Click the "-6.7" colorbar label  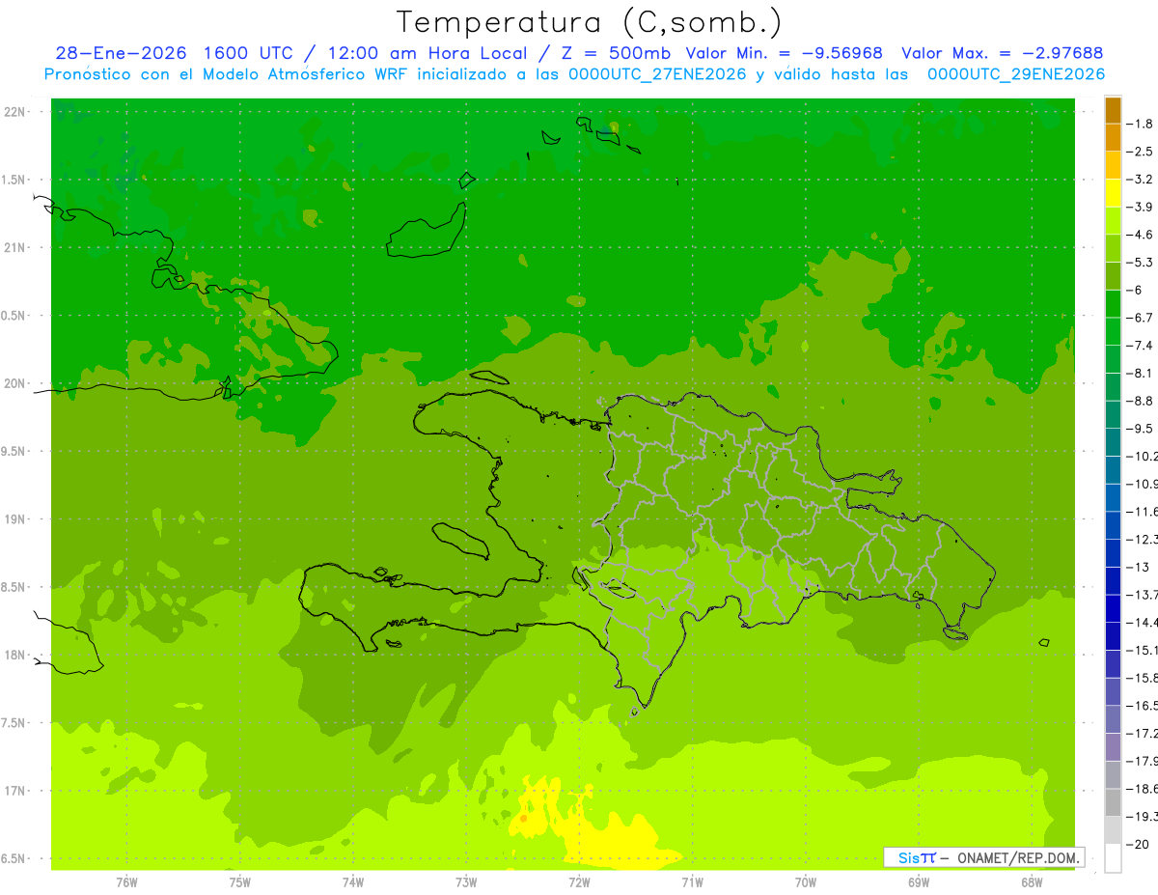pyautogui.click(x=1142, y=318)
